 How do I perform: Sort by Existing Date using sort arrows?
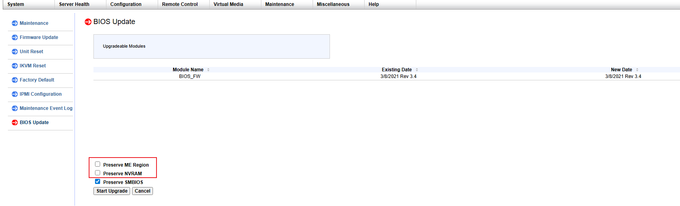point(417,70)
